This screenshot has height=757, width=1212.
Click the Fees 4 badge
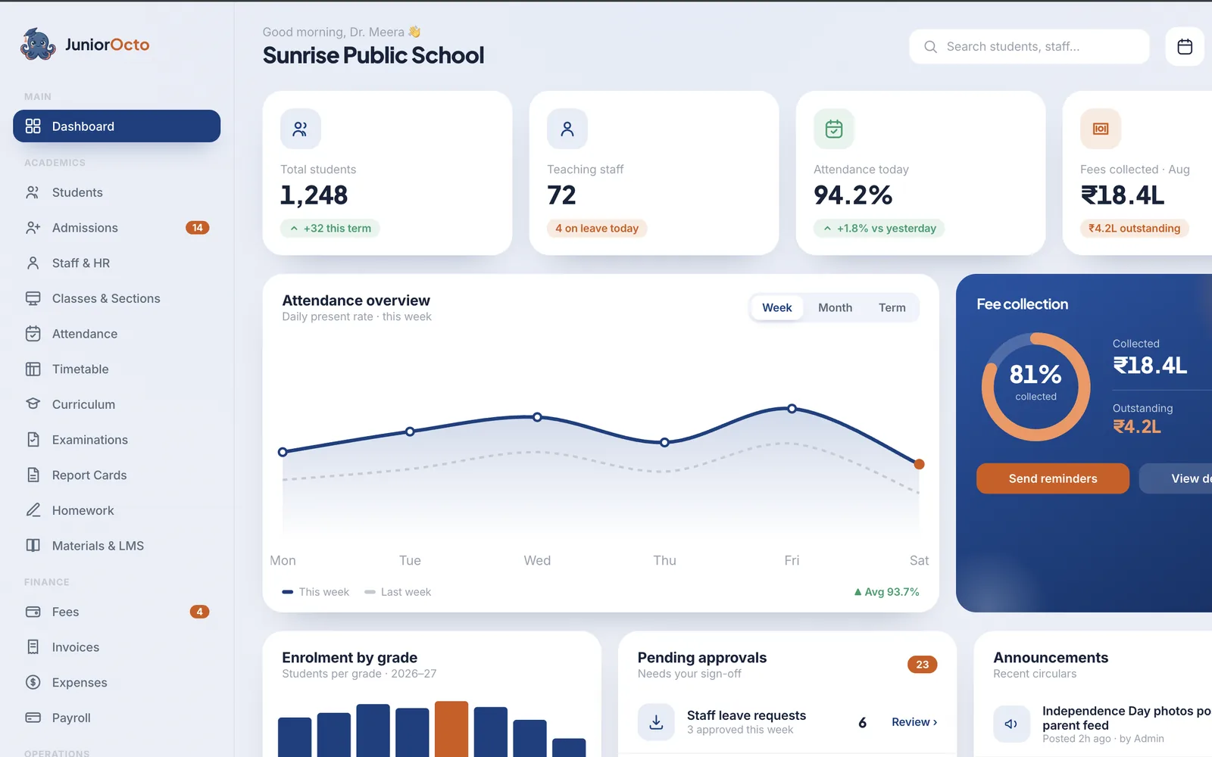coord(199,612)
